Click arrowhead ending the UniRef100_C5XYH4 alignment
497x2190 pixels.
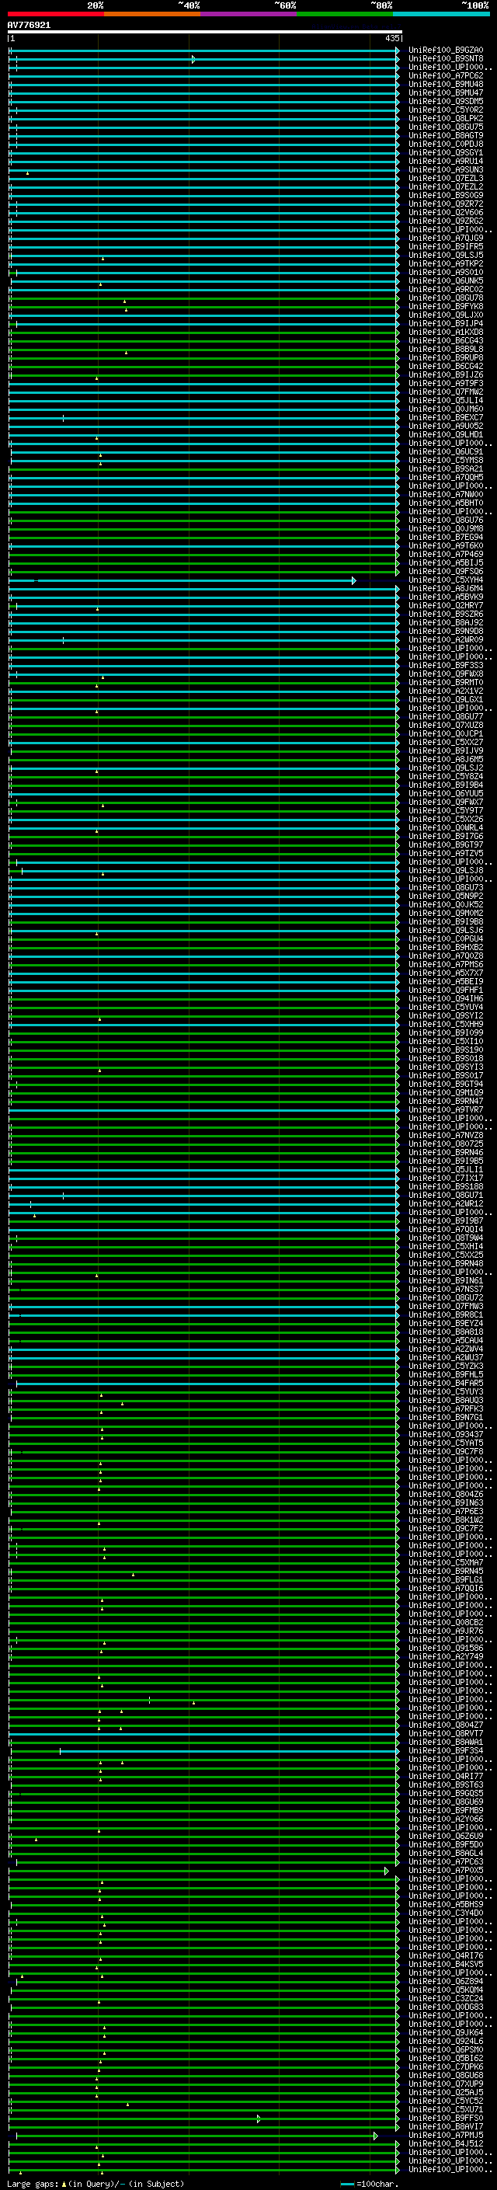point(354,580)
